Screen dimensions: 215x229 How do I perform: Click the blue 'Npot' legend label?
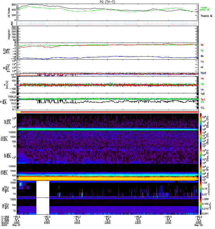(x=203, y=73)
